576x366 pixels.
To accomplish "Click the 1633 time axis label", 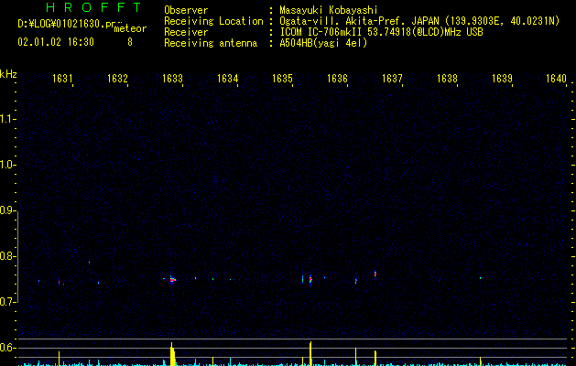I will [x=172, y=79].
